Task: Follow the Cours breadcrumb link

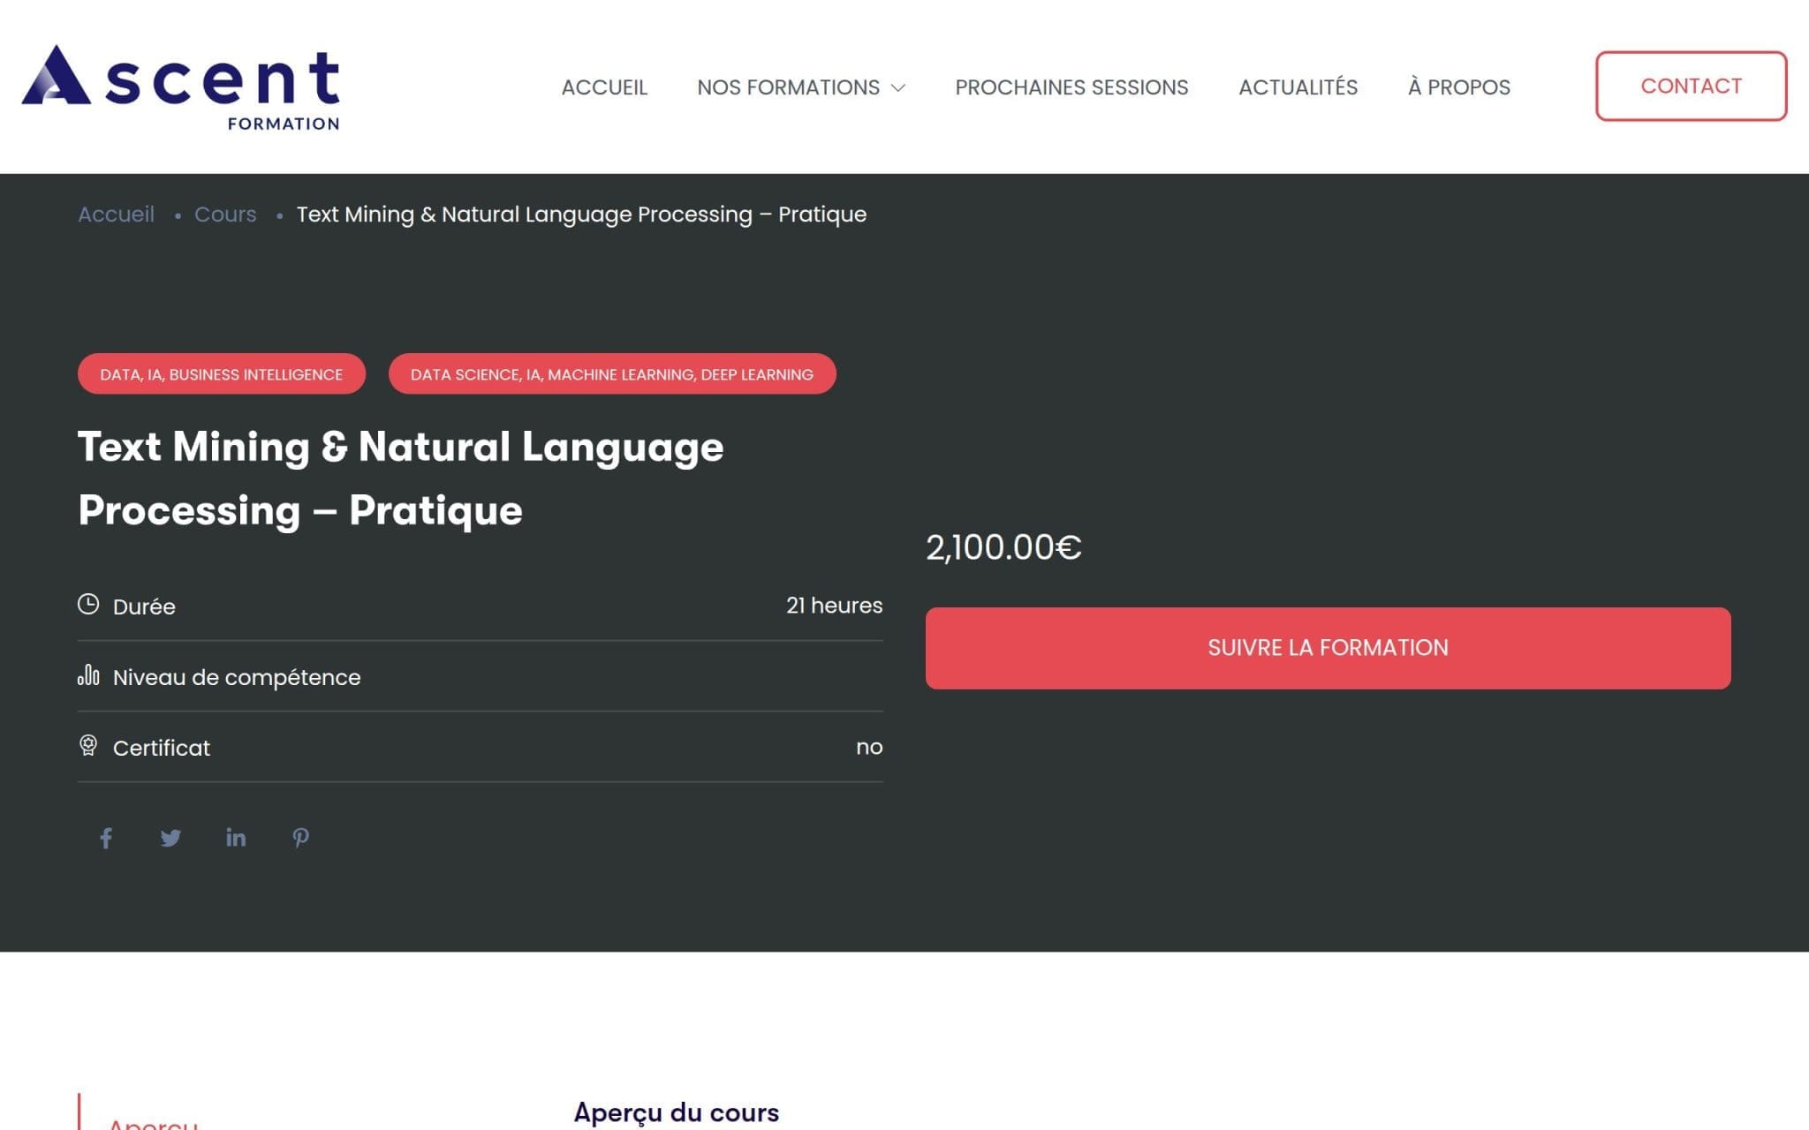Action: point(225,215)
